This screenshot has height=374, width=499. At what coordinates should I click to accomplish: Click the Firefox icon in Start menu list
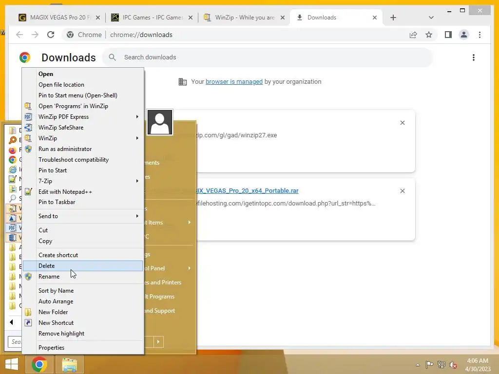[x=12, y=150]
